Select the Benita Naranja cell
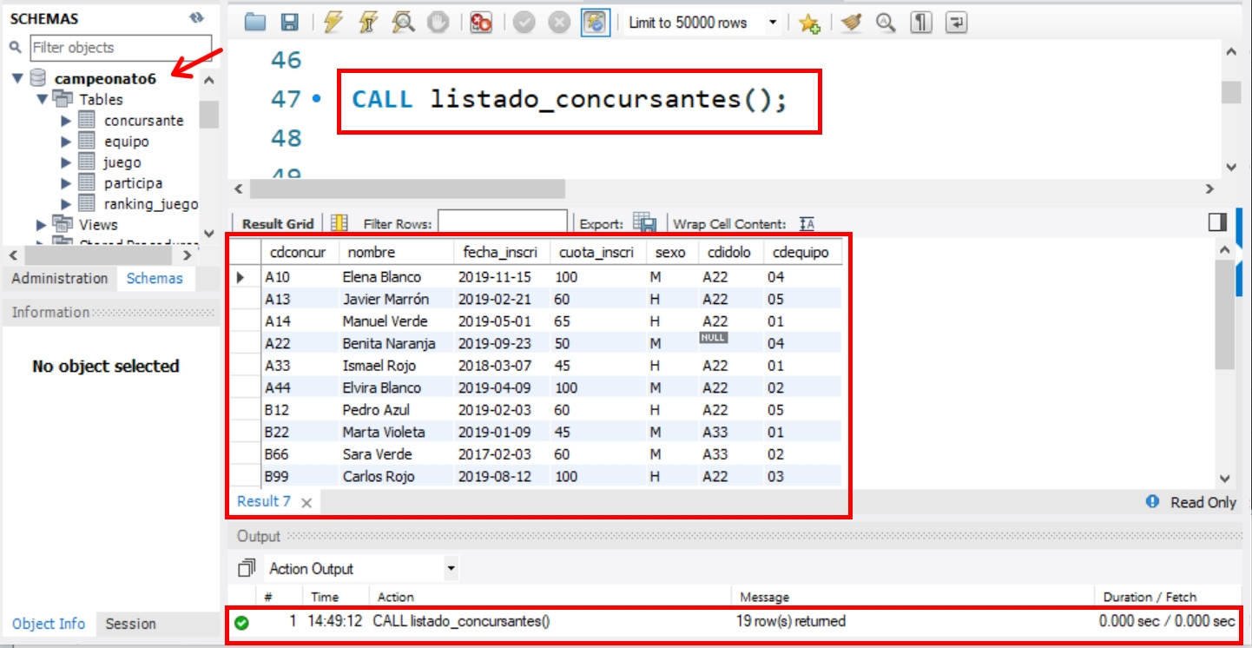Image resolution: width=1252 pixels, height=648 pixels. 396,343
